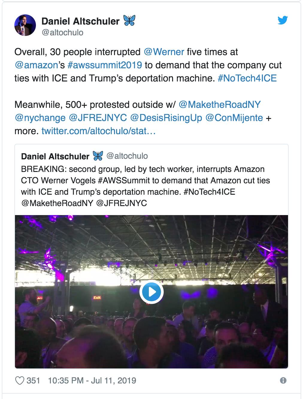Click the heart like icon
The image size is (303, 399).
click(20, 380)
